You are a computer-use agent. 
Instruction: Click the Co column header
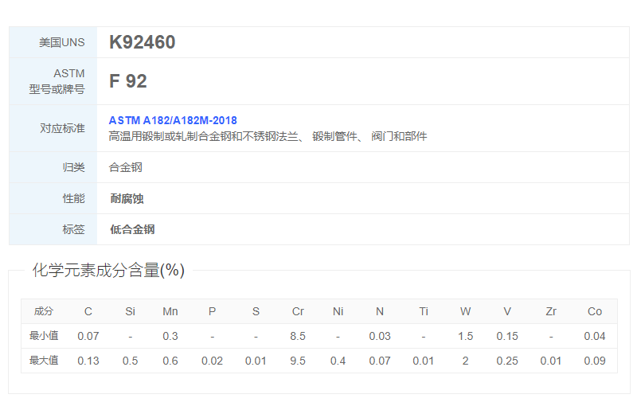tap(595, 311)
